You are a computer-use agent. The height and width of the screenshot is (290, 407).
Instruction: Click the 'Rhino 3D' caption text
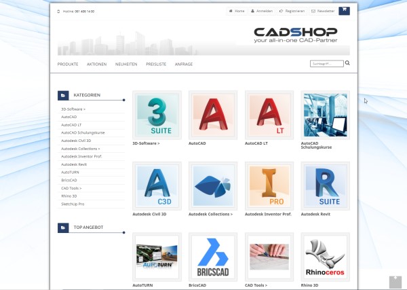pyautogui.click(x=309, y=285)
